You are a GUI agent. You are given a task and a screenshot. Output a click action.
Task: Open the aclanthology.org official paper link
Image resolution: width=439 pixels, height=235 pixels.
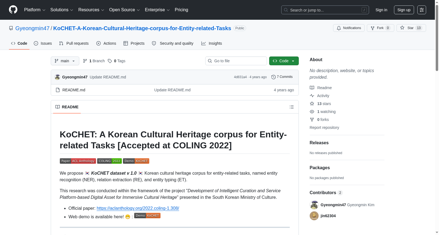tap(138, 208)
